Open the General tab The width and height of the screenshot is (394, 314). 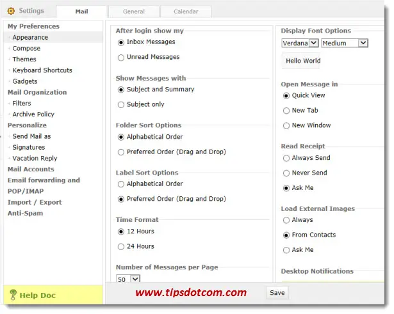pos(134,12)
